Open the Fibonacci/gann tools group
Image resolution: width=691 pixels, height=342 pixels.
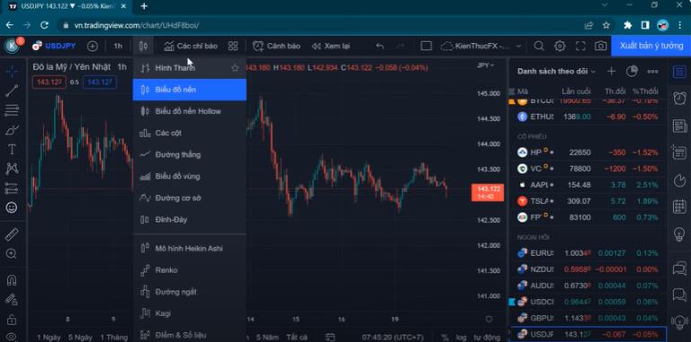click(12, 110)
